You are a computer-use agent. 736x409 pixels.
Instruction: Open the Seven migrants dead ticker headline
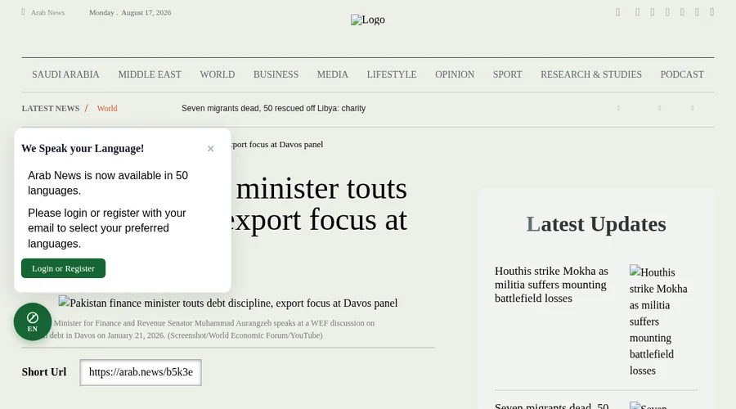point(274,109)
